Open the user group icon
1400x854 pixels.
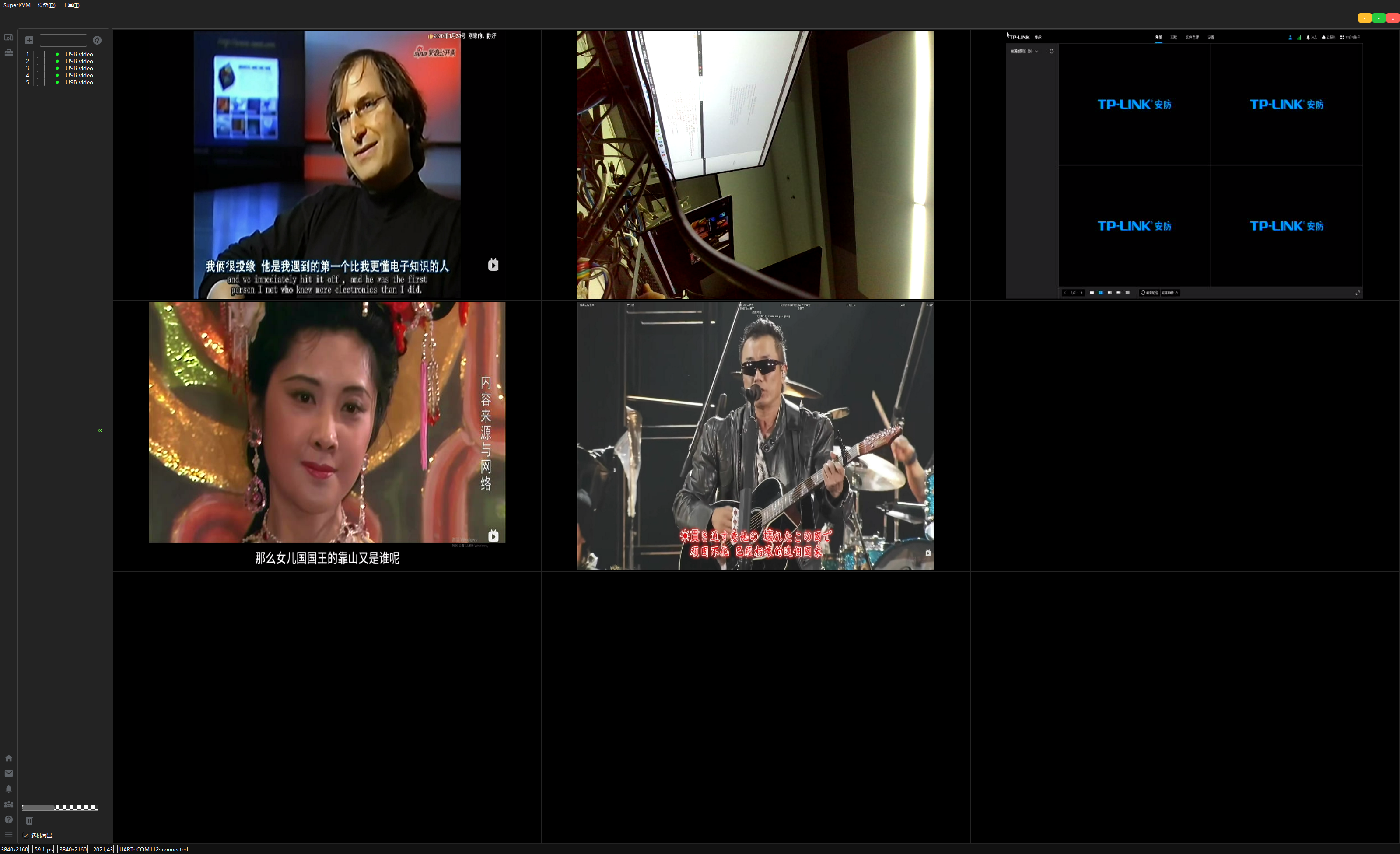click(x=8, y=805)
